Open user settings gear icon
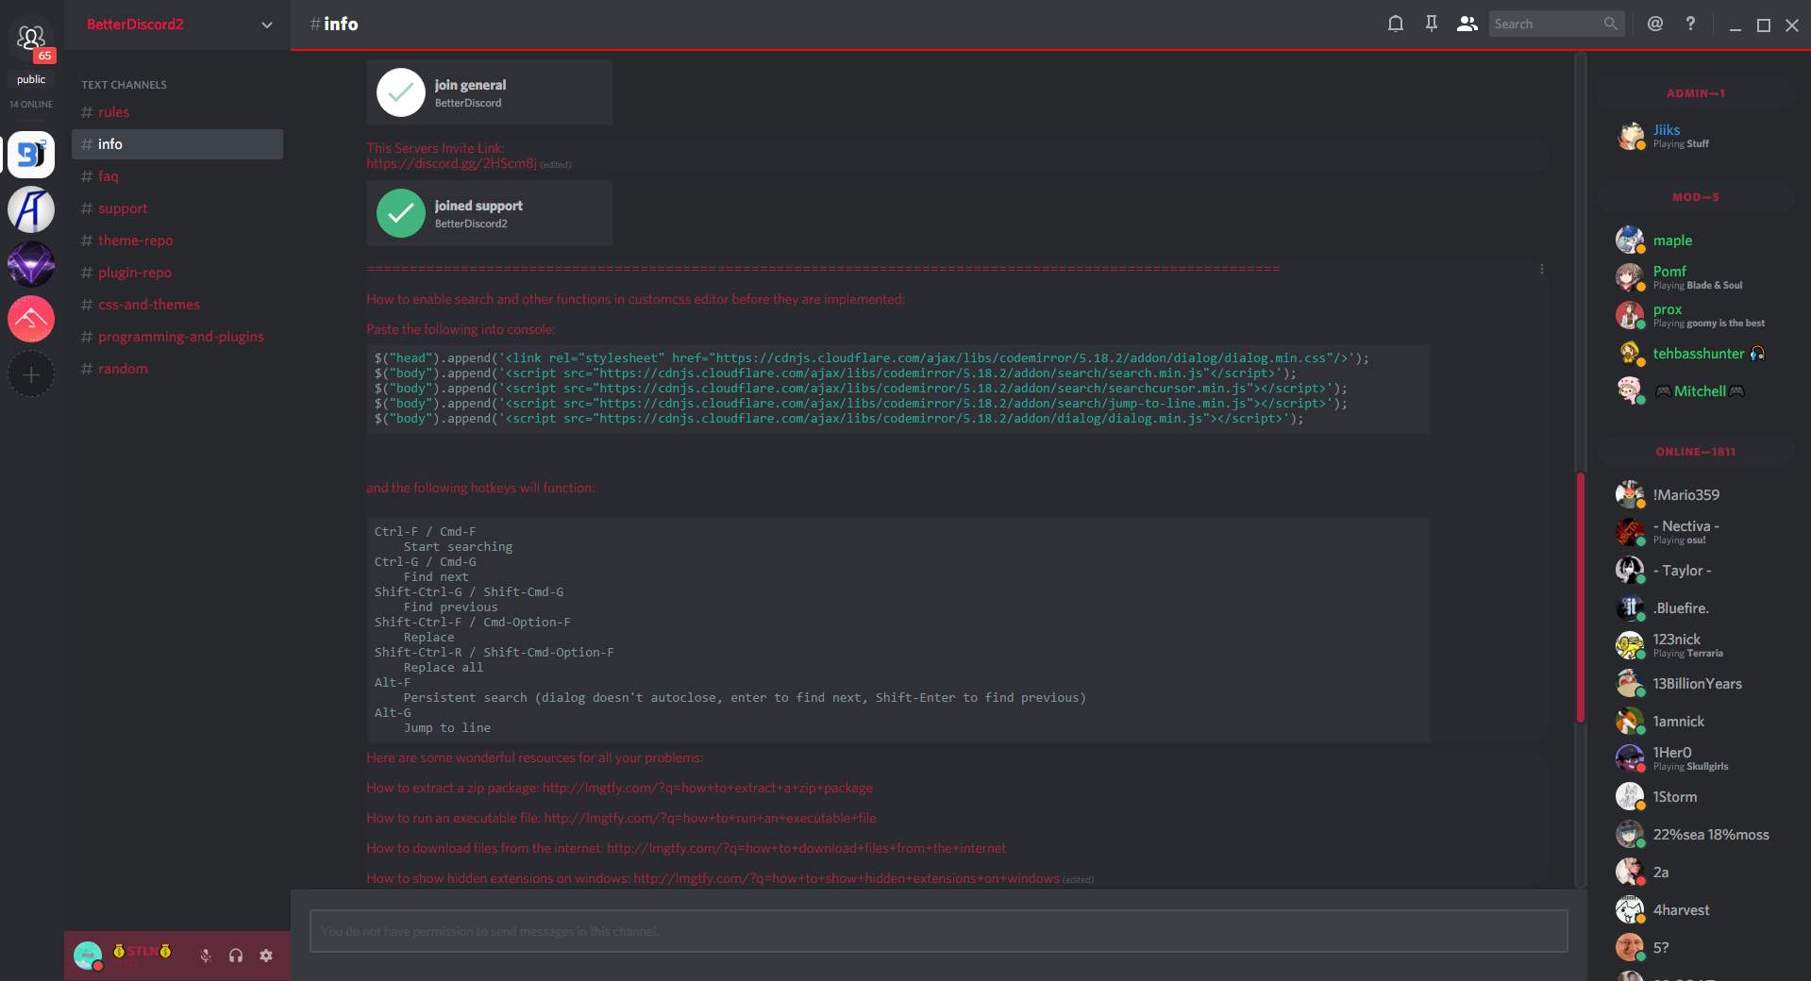The image size is (1811, 981). (266, 956)
